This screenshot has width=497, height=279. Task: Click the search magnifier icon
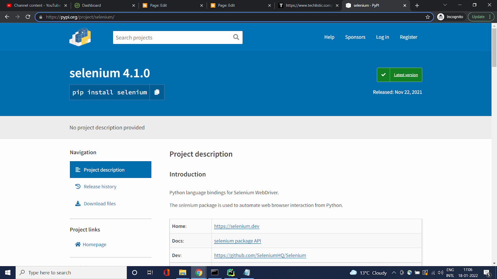[x=236, y=37]
